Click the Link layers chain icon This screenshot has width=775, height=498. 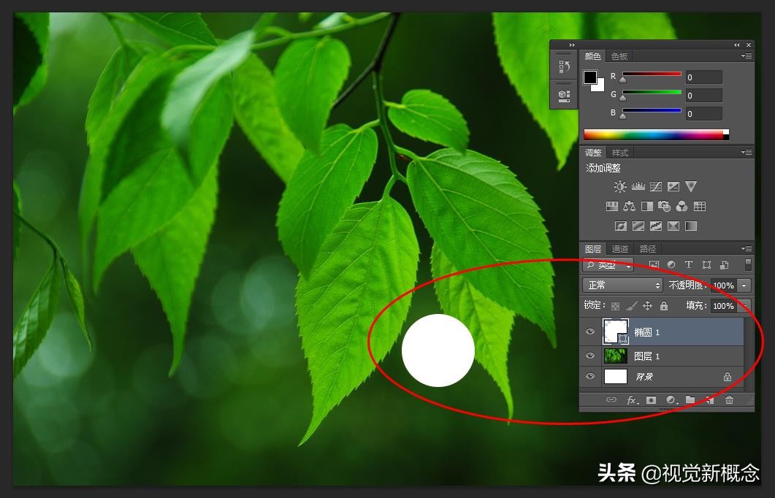tap(611, 400)
